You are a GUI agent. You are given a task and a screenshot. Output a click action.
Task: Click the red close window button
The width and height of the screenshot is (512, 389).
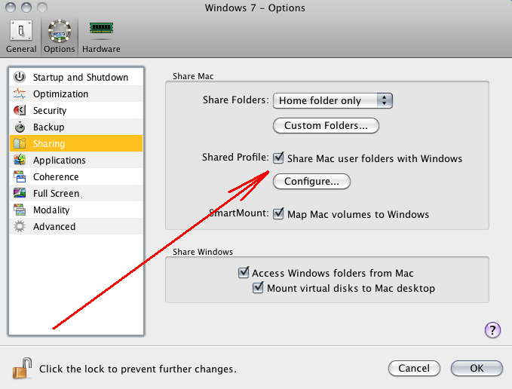(x=11, y=8)
